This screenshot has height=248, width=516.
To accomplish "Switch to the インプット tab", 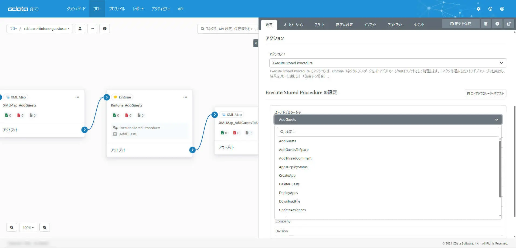I will pos(370,25).
